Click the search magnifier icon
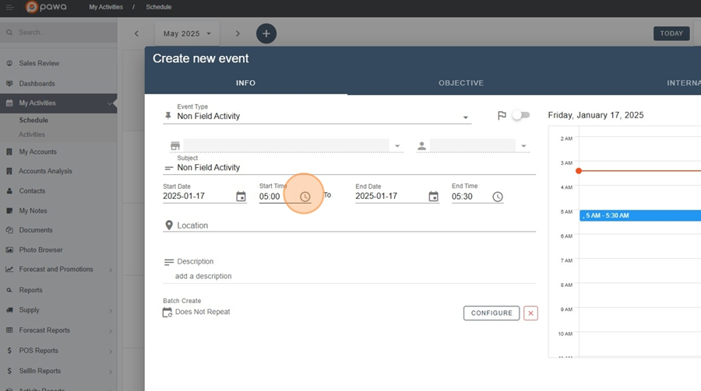701x391 pixels. click(9, 33)
